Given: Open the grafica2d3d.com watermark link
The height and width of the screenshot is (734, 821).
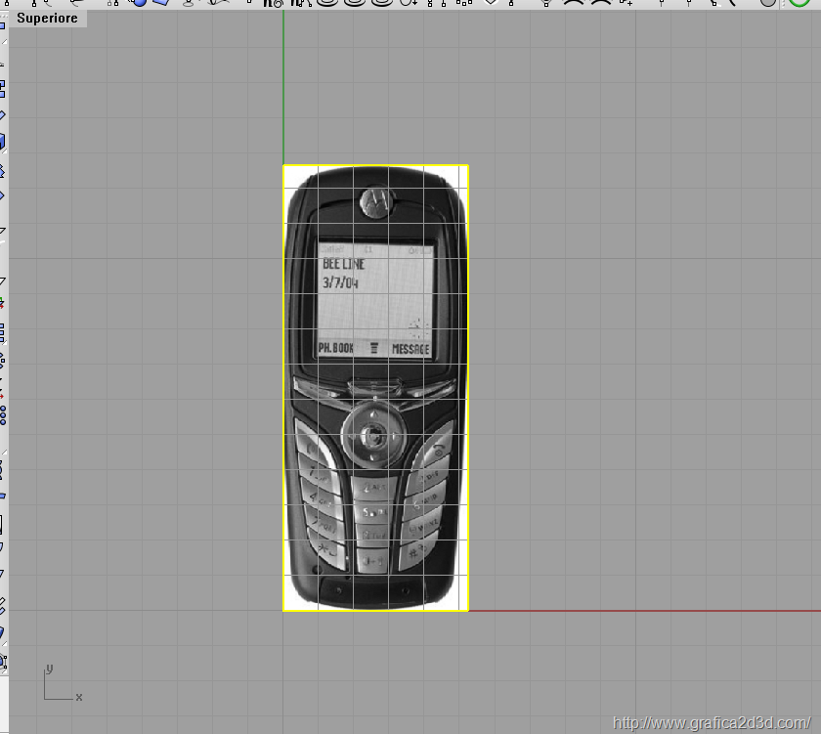Looking at the screenshot, I should coord(712,723).
